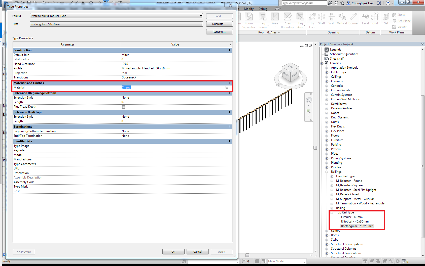This screenshot has width=425, height=266.
Task: Select Rectangular - 50x50mm in Project Browser
Action: (357, 226)
